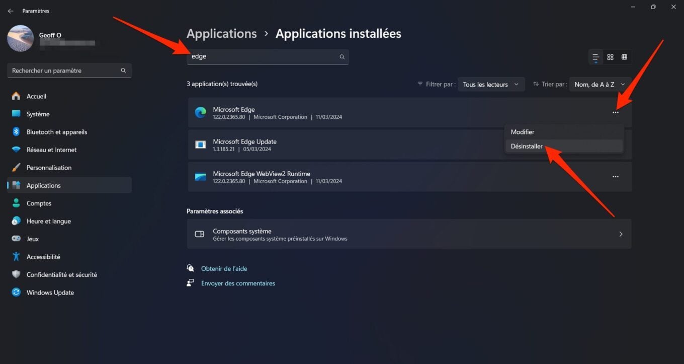The image size is (684, 364).
Task: Click the Microsoft Edge app icon
Action: point(201,113)
